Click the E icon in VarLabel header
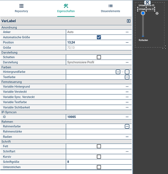 pos(129,21)
